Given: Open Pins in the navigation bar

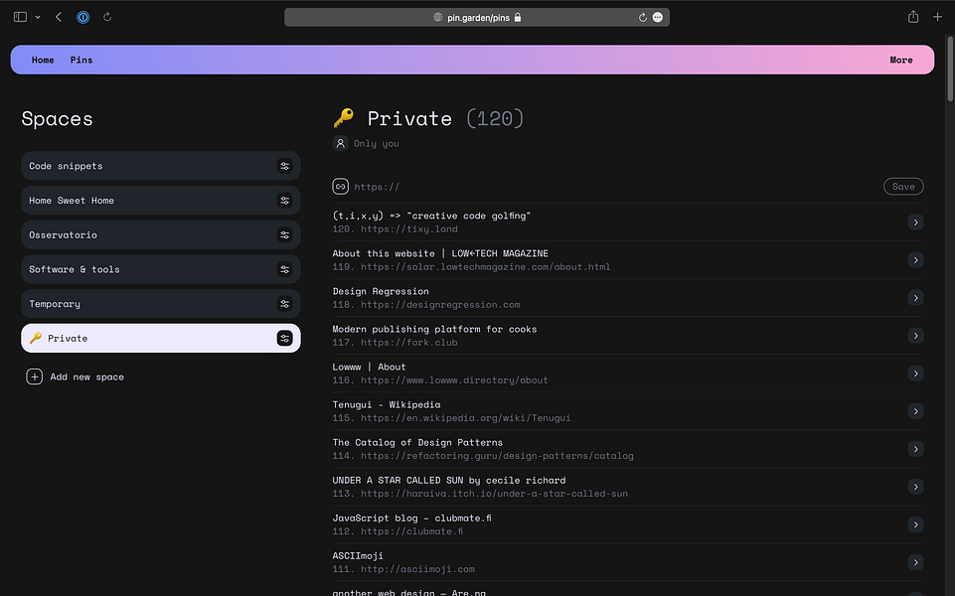Looking at the screenshot, I should [x=81, y=60].
